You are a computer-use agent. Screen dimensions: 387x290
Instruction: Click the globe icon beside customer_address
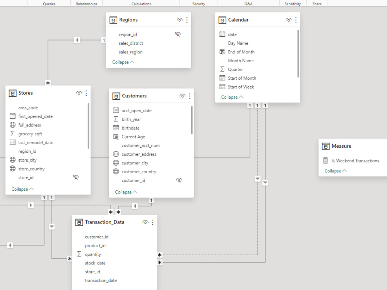(116, 154)
